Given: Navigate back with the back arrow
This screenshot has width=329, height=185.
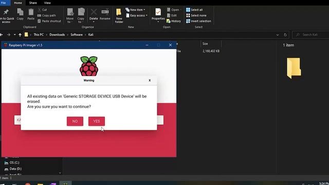Looking at the screenshot, I should pyautogui.click(x=1, y=34).
